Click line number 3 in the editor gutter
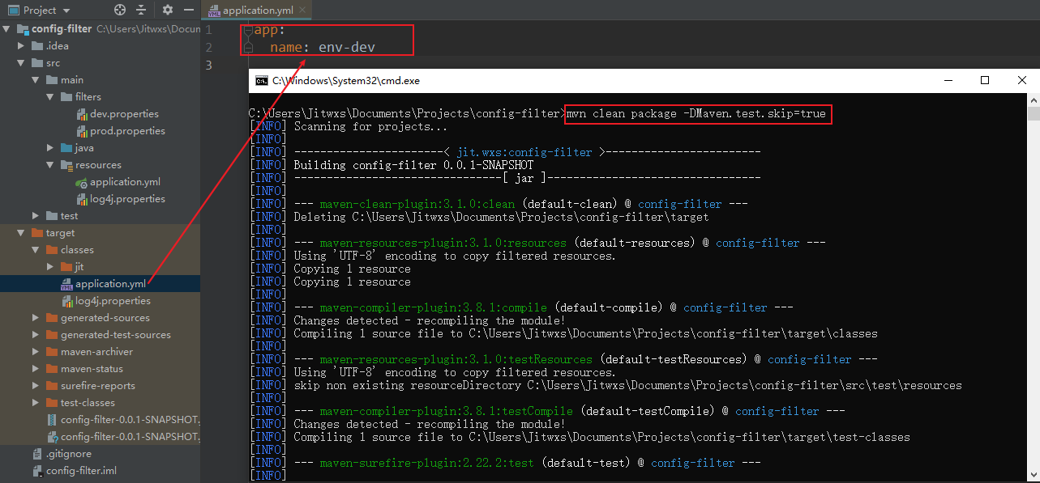The image size is (1040, 483). (x=208, y=65)
